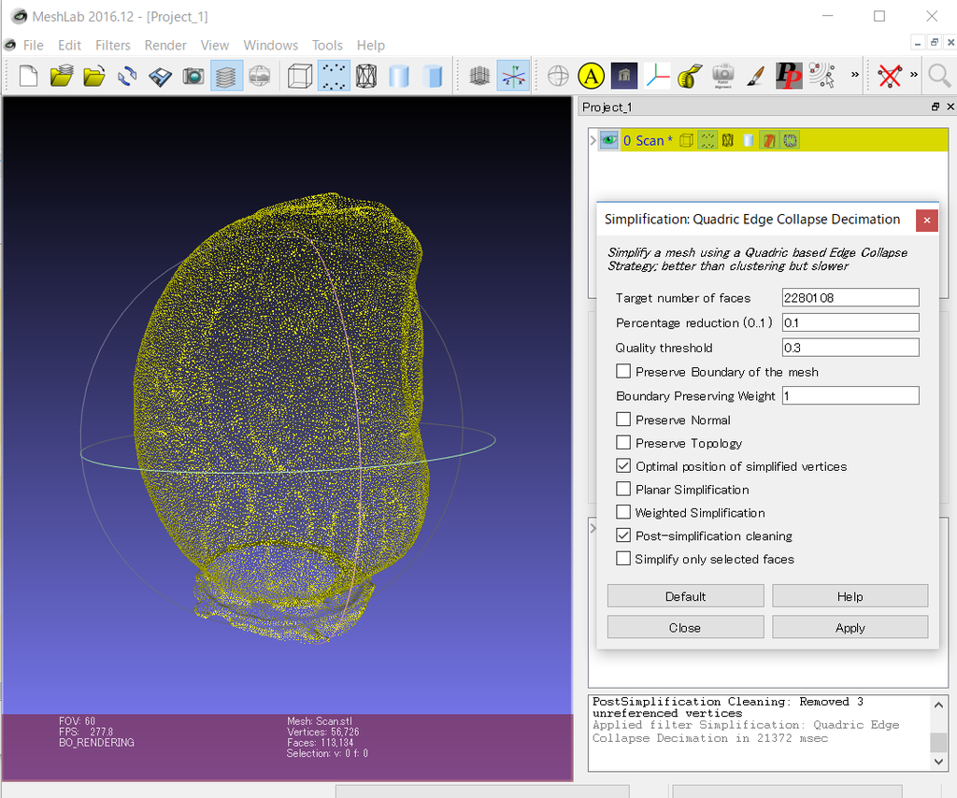Click the Raster Alignment camera icon
The height and width of the screenshot is (798, 957).
coord(723,77)
